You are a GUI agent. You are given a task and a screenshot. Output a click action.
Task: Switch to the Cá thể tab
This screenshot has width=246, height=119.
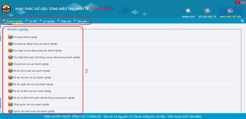click(x=33, y=21)
